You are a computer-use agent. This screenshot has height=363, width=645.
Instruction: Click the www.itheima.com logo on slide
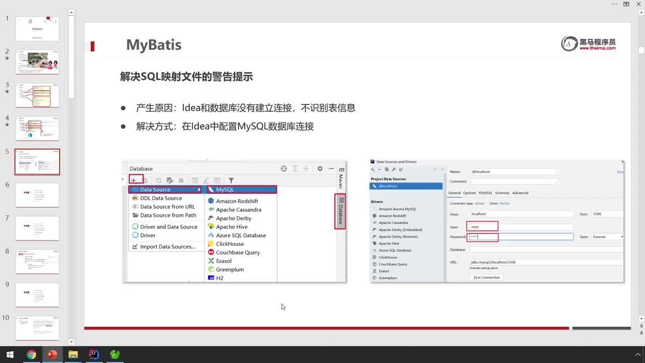click(589, 43)
